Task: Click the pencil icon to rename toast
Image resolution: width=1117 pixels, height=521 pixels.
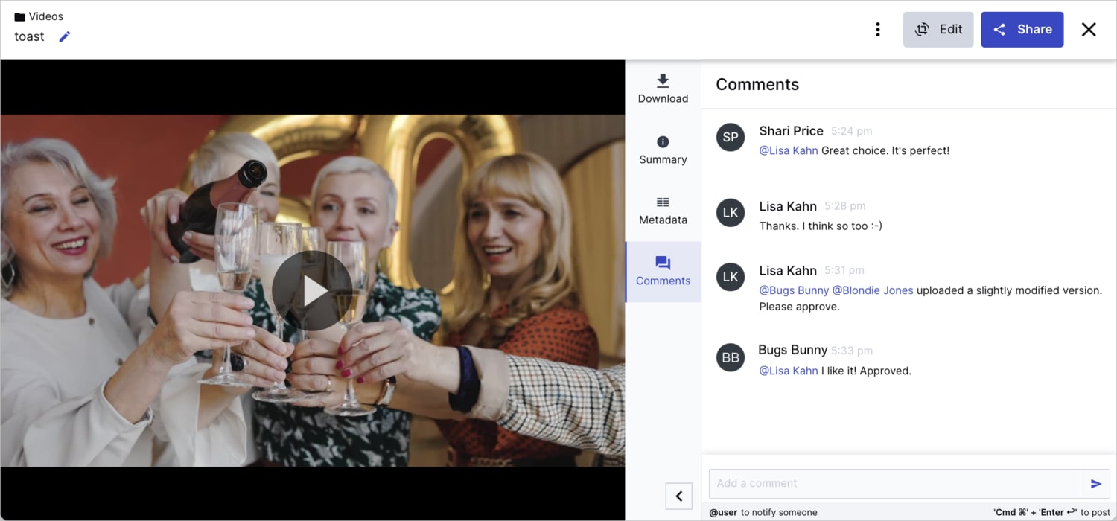Action: coord(65,36)
